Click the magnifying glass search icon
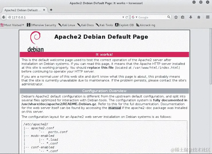Screen dimensions: 212x154 pyautogui.click(x=169, y=17)
